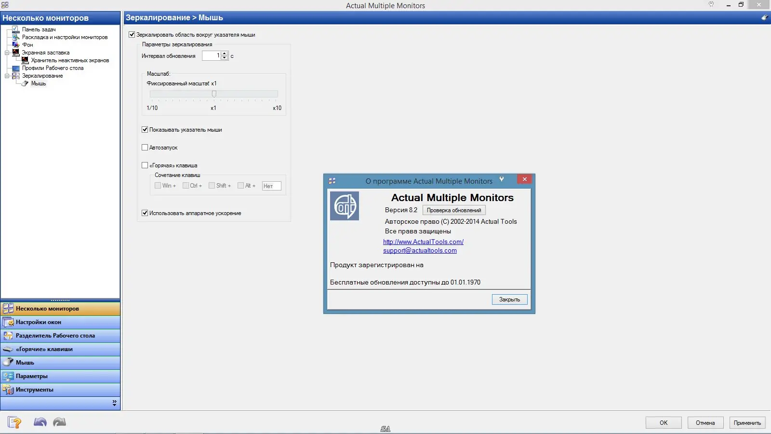This screenshot has width=771, height=434.
Task: Open the Несколько мониторов section
Action: (x=60, y=309)
